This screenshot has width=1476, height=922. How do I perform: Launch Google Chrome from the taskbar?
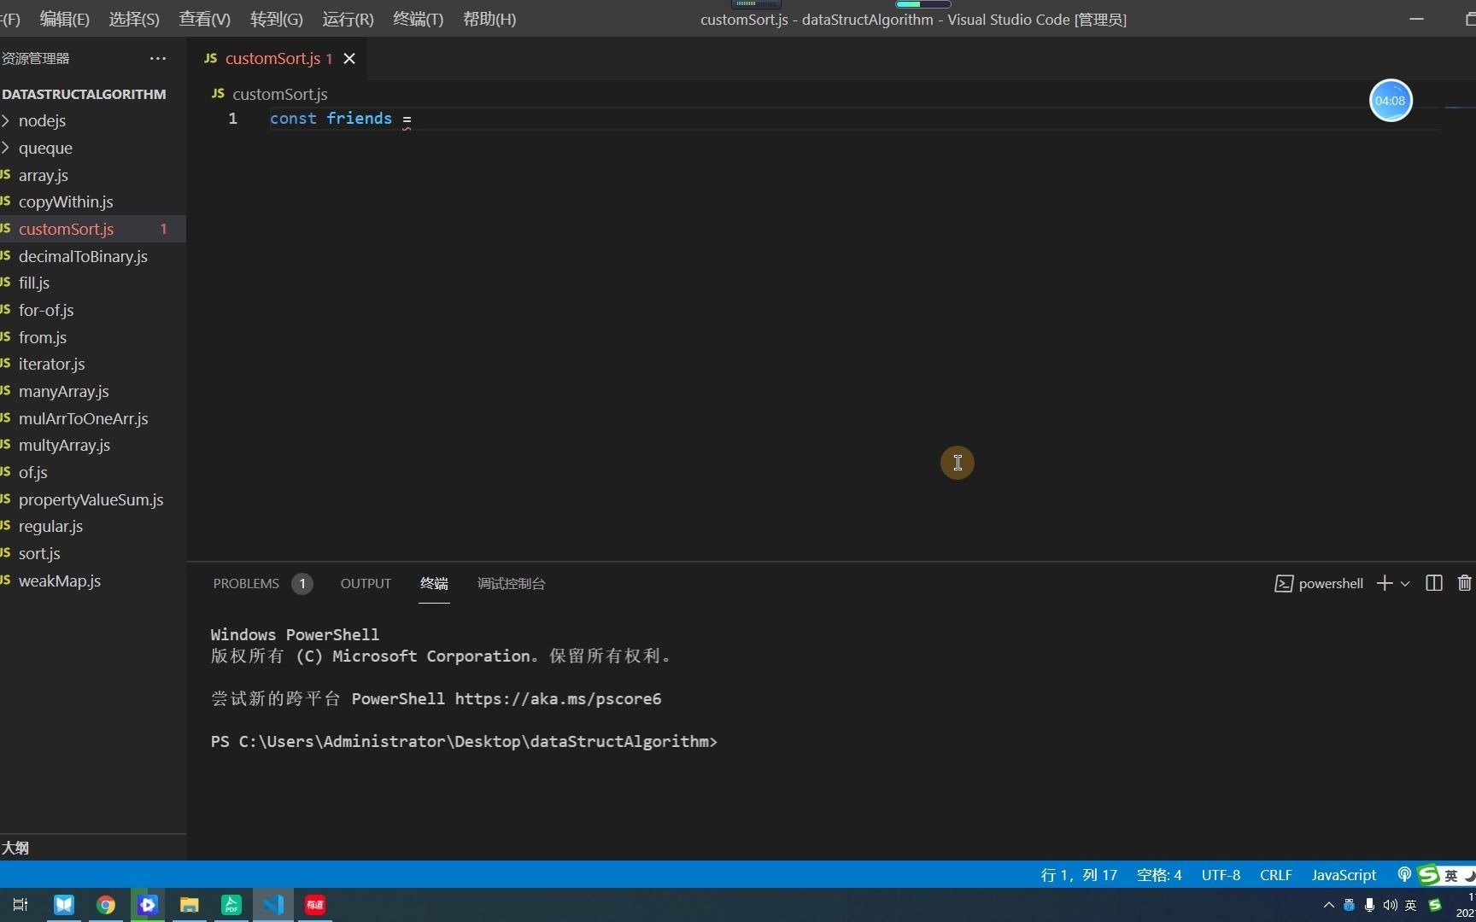click(106, 905)
